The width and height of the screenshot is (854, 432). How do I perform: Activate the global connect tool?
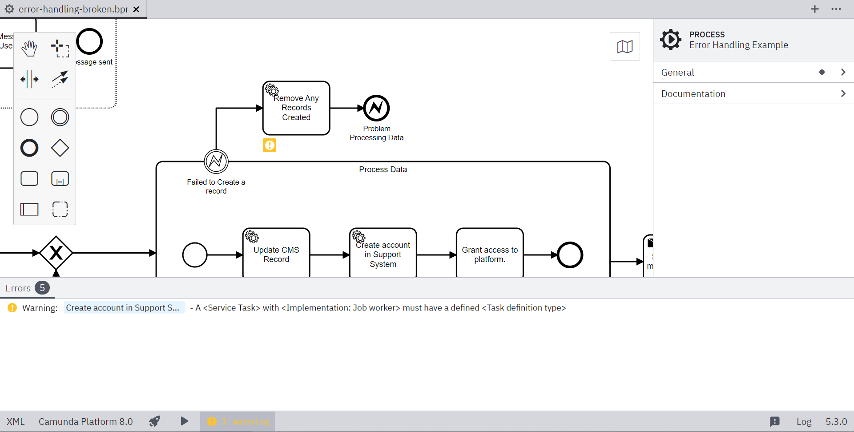[60, 79]
